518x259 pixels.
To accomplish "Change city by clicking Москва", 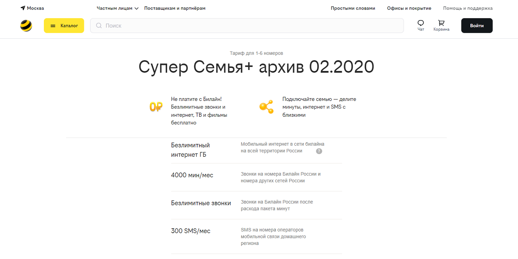I will (35, 8).
